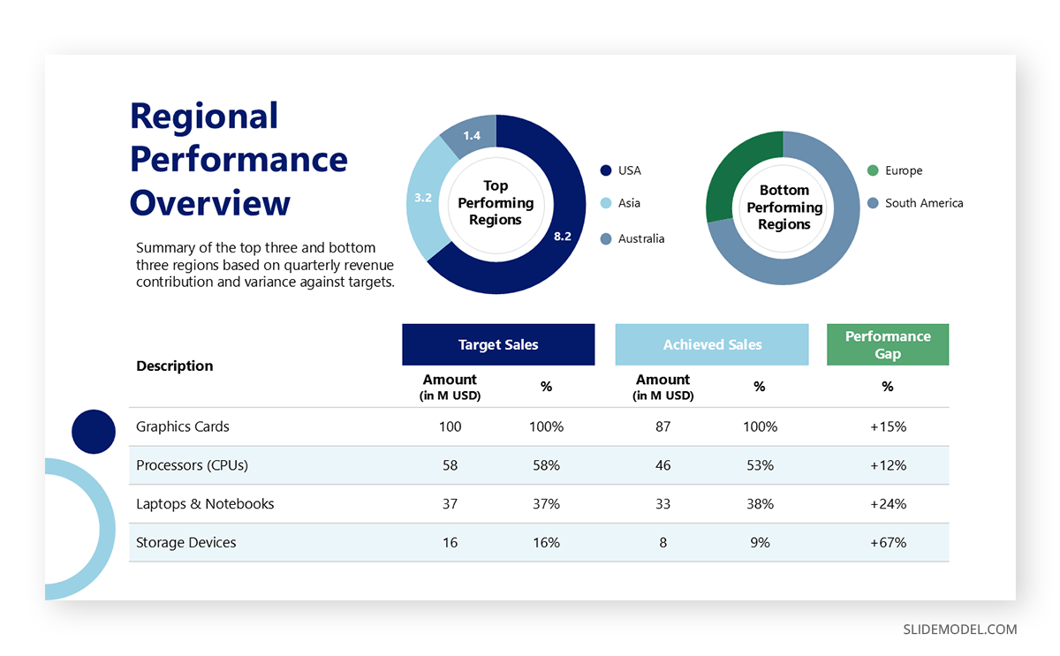1060x656 pixels.
Task: Click the dark navy circle decoration icon
Action: coord(94,432)
